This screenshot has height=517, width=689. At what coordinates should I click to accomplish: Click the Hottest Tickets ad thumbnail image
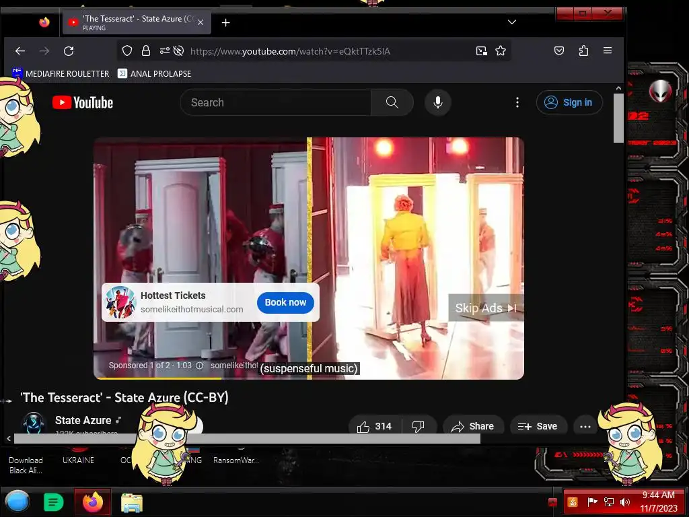tap(120, 302)
